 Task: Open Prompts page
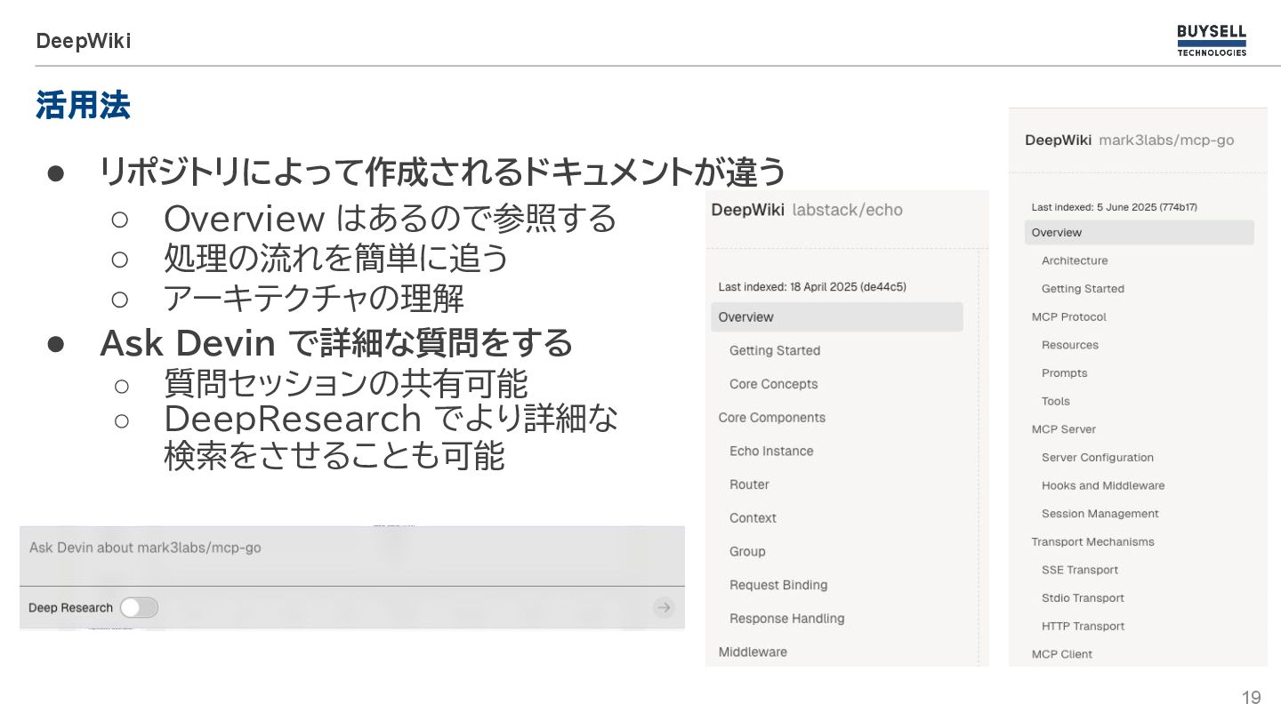[x=1065, y=373]
